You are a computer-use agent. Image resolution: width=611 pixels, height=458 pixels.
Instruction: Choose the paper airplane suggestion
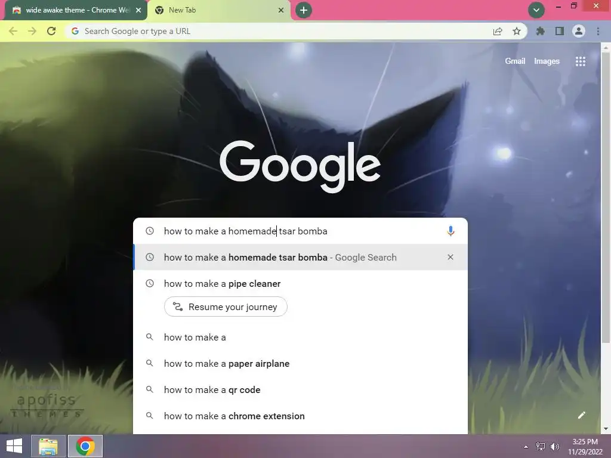tap(301, 363)
